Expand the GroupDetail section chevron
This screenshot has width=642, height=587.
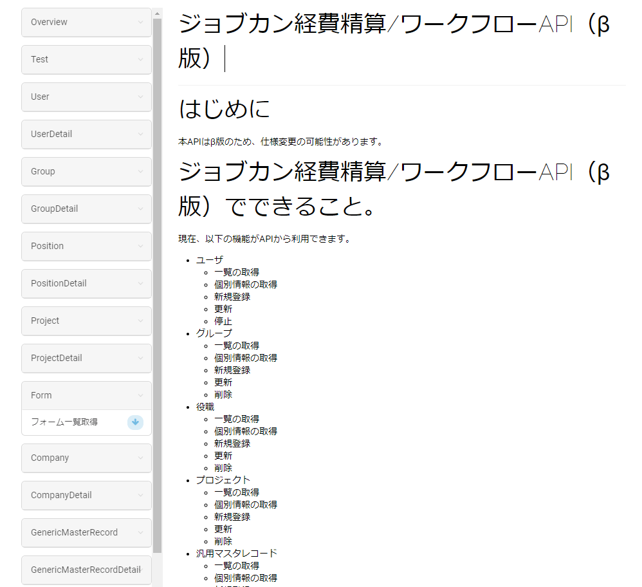[140, 209]
